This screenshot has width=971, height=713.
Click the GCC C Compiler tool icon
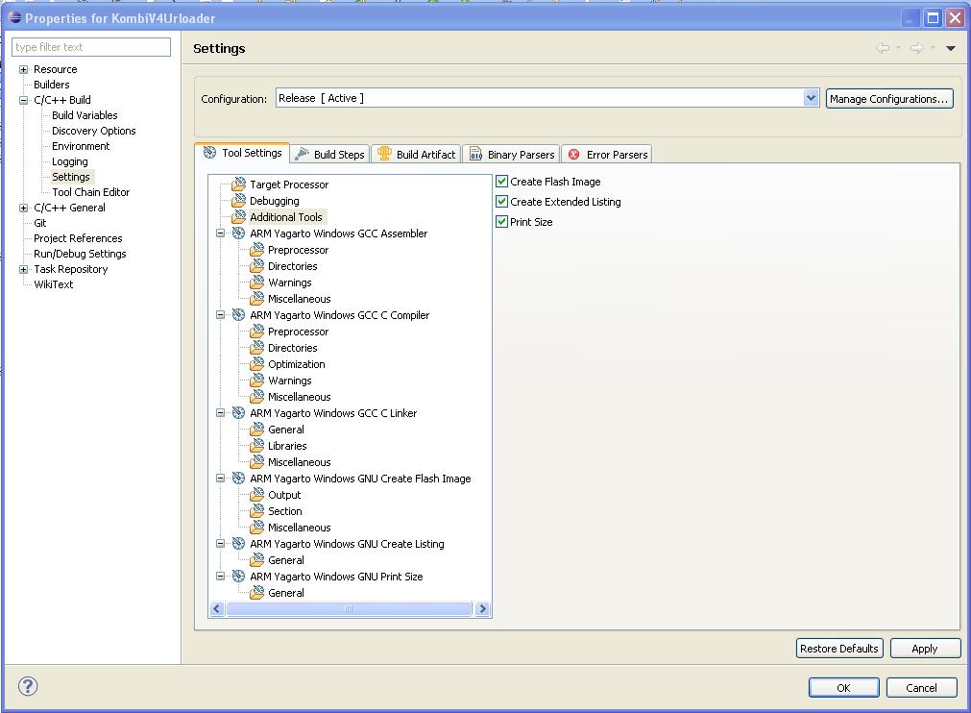click(x=239, y=315)
